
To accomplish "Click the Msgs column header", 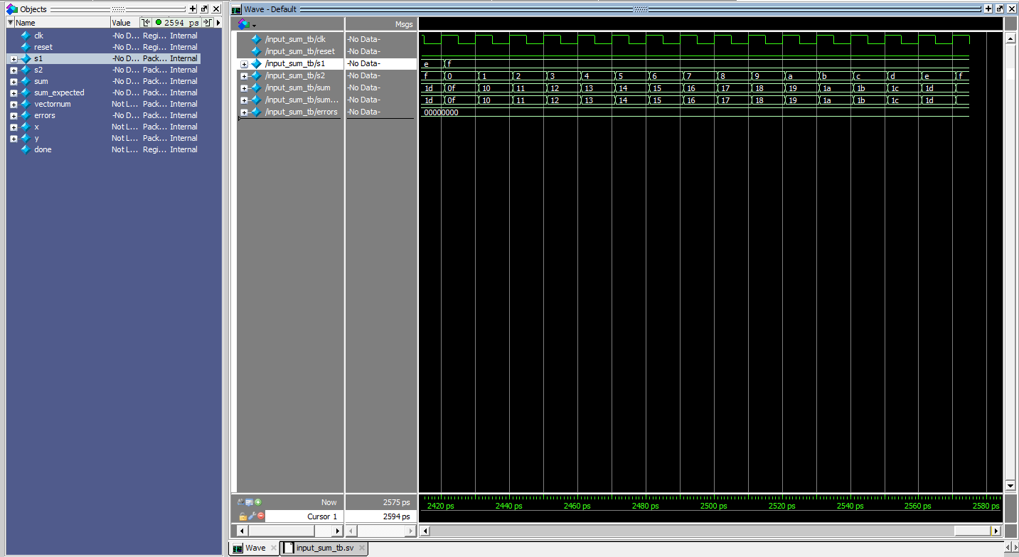I will click(404, 24).
